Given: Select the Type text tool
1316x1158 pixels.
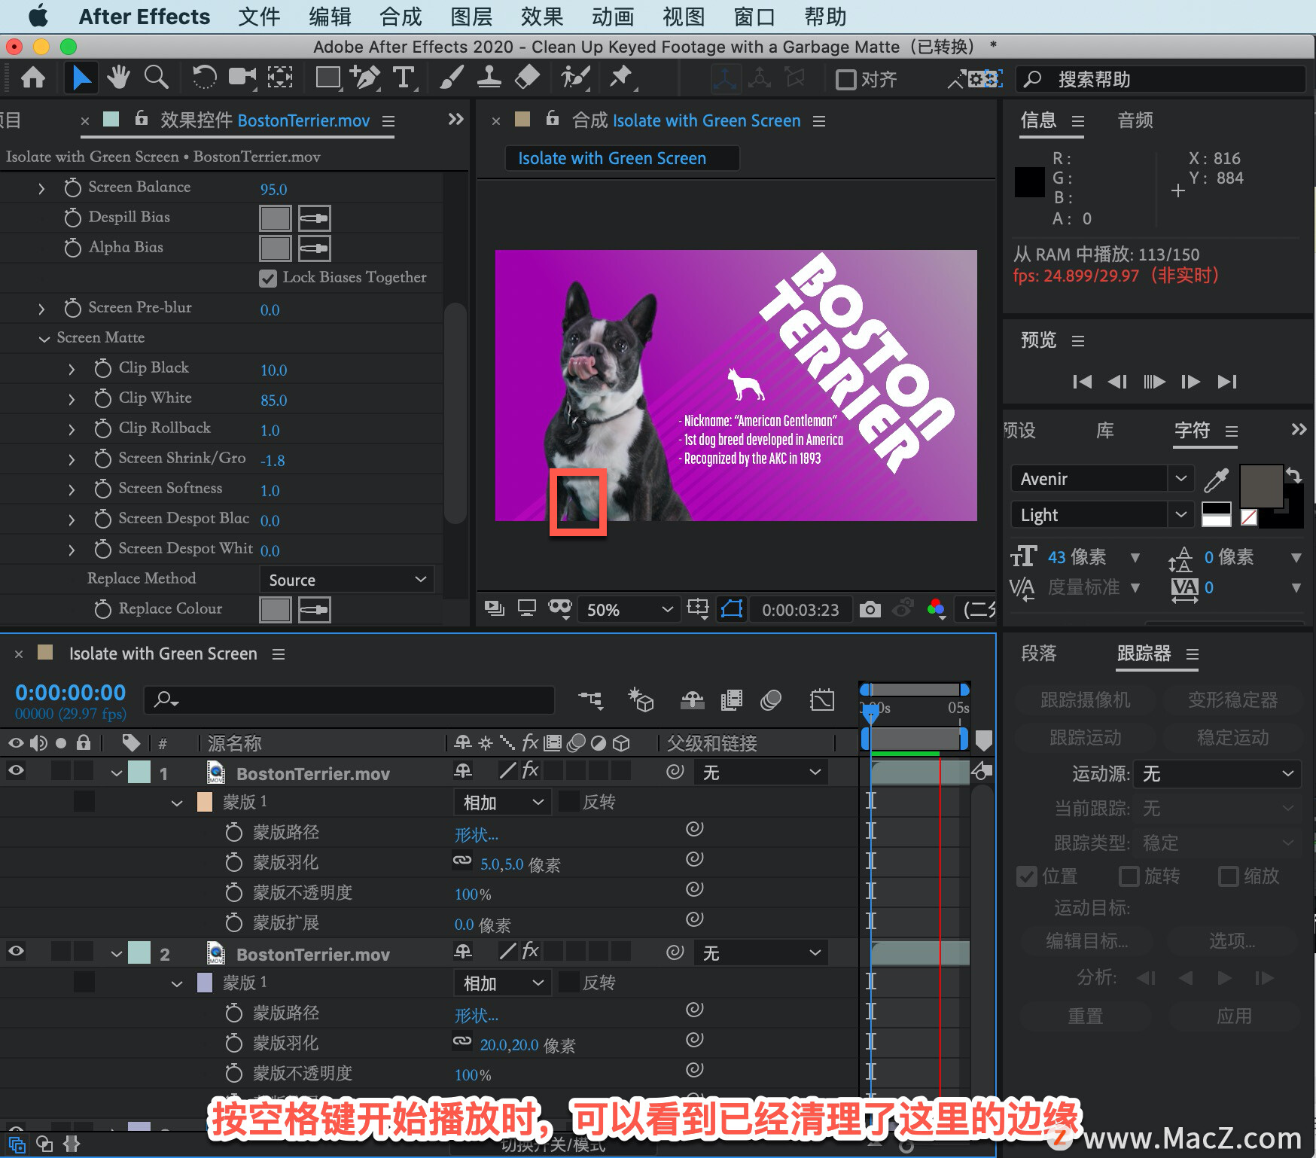Looking at the screenshot, I should click(x=404, y=78).
